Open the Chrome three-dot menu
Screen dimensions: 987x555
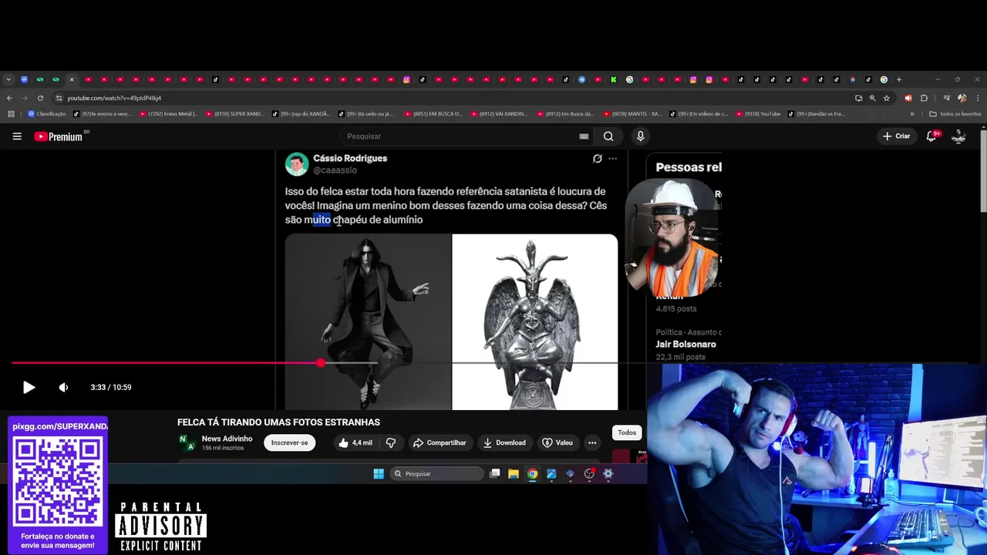(976, 98)
